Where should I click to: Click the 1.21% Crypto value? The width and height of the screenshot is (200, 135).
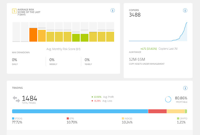tap(181, 122)
